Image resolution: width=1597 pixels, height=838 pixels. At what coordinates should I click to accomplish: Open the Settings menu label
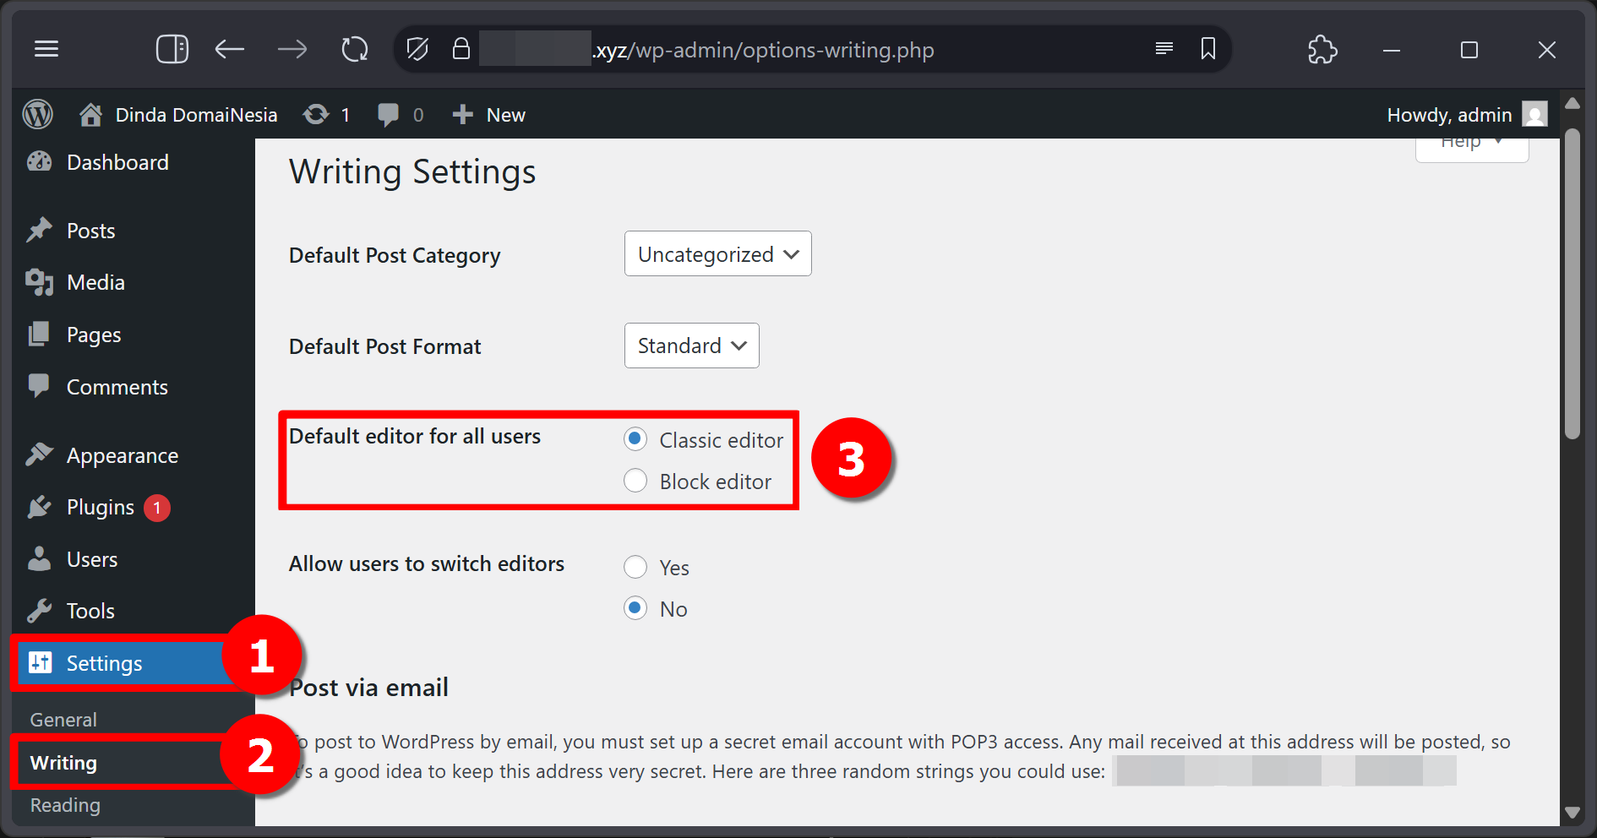tap(104, 663)
